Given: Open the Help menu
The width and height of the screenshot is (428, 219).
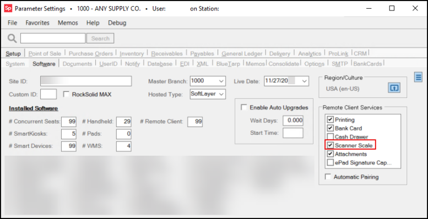Looking at the screenshot, I should coord(93,23).
